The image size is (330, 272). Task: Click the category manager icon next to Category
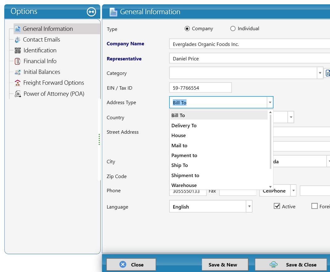point(328,73)
